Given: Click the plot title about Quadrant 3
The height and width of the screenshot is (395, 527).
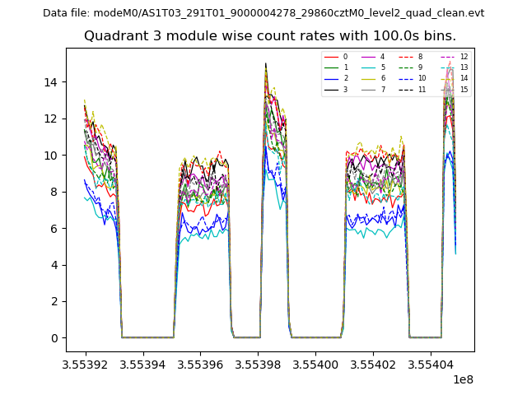Looking at the screenshot, I should click(270, 36).
